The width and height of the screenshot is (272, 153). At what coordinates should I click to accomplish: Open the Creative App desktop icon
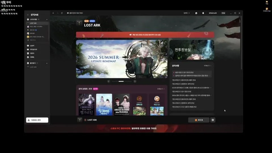(267, 10)
